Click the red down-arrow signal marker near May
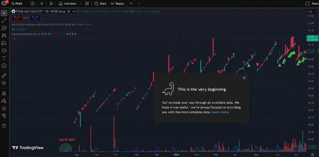 click(x=257, y=65)
